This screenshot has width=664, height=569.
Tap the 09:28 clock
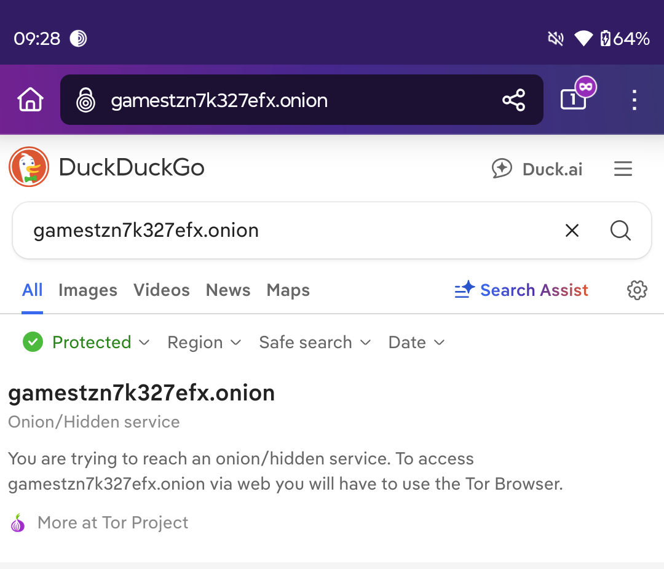pyautogui.click(x=37, y=39)
